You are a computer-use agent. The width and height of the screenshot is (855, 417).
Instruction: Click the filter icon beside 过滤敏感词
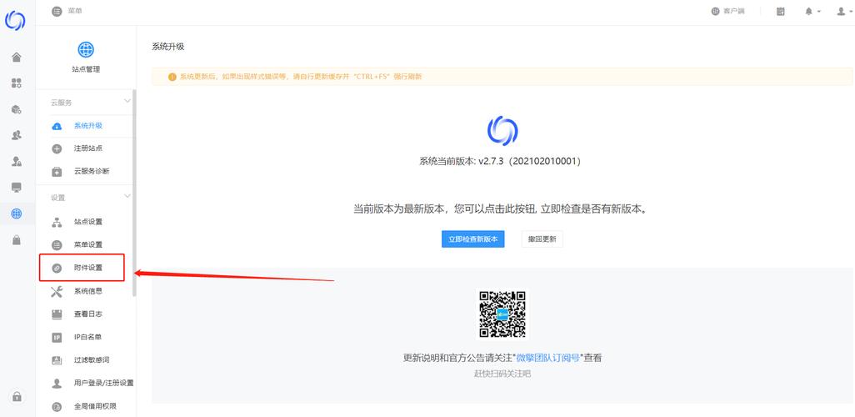tap(57, 360)
